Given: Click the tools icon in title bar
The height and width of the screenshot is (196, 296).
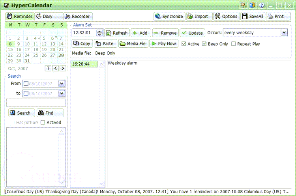Looking at the screenshot, I should tap(243, 5).
